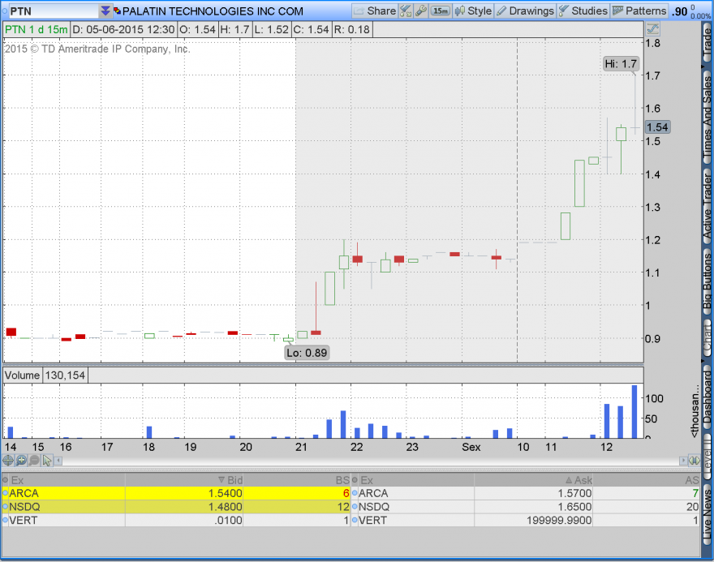The image size is (714, 562).
Task: Click the 12 o'clock time axis label
Action: pyautogui.click(x=606, y=447)
